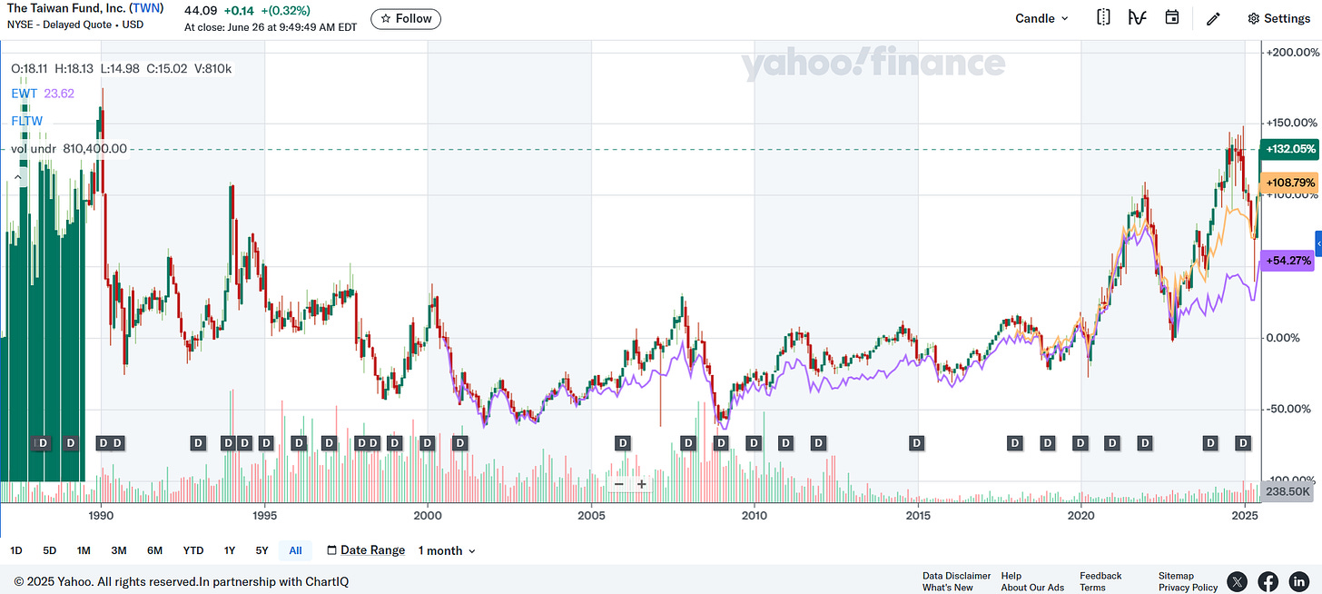
Task: Click the 2020 label on the time axis
Action: [1081, 516]
